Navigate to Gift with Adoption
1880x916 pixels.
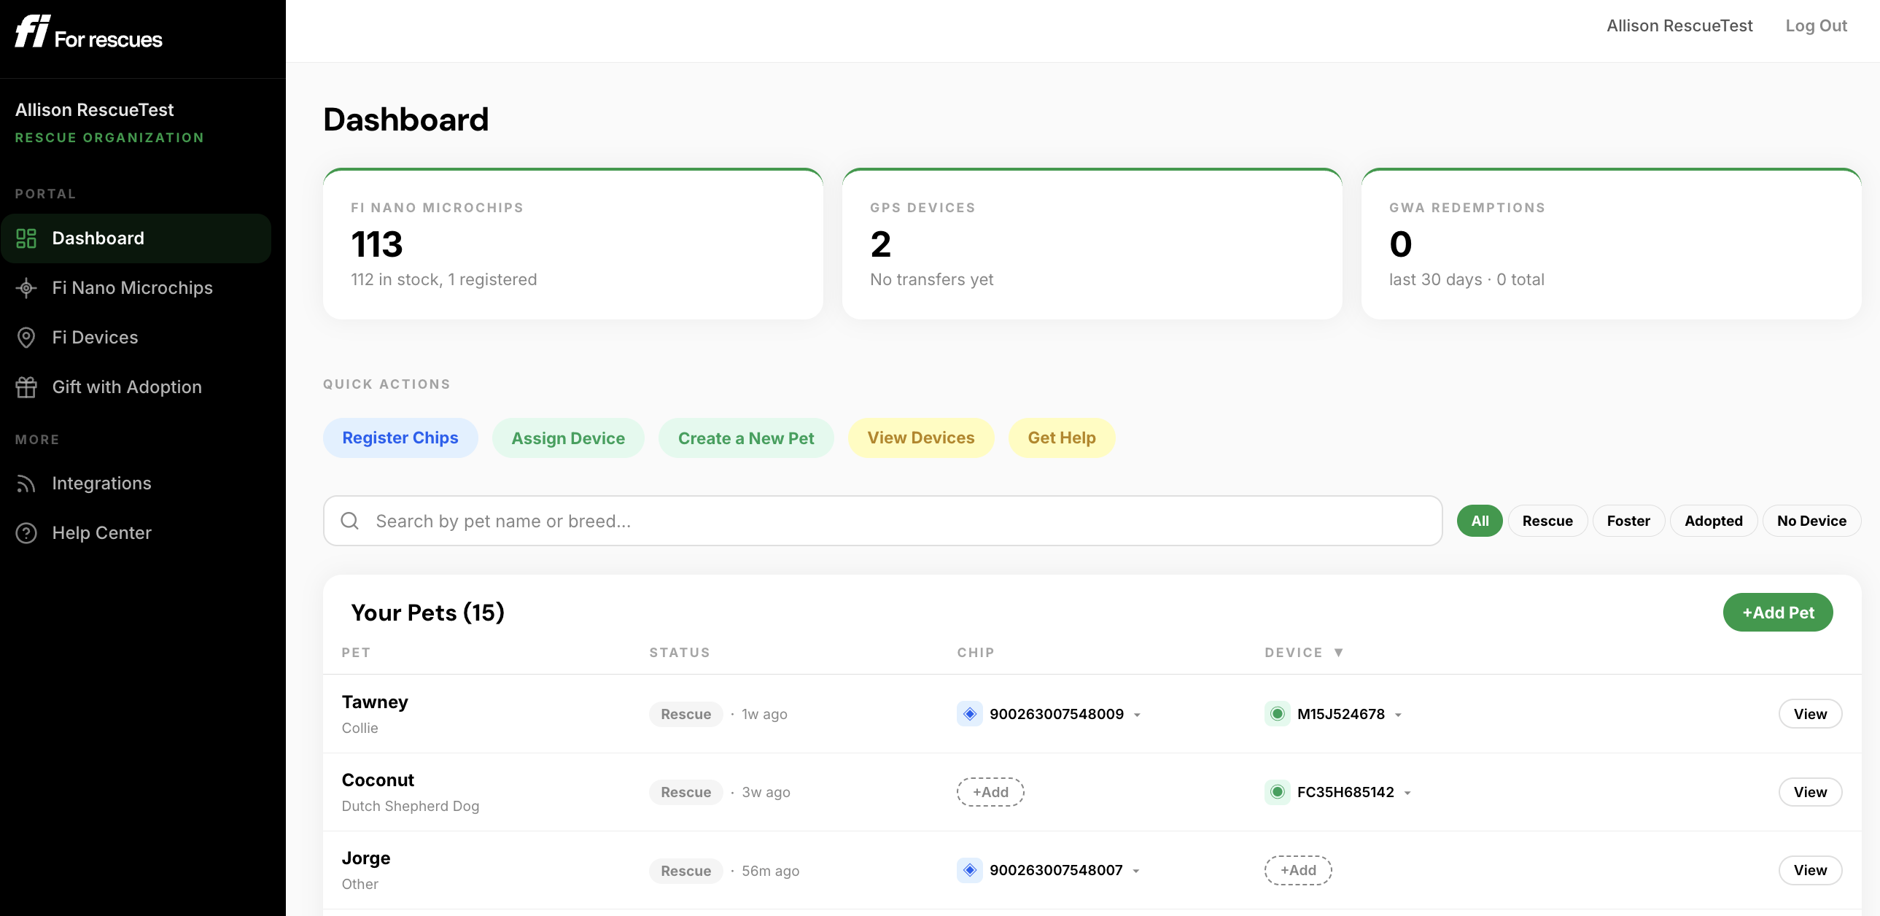pyautogui.click(x=136, y=387)
